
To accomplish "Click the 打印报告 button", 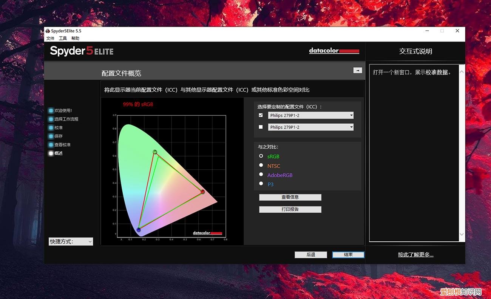I will [x=290, y=209].
